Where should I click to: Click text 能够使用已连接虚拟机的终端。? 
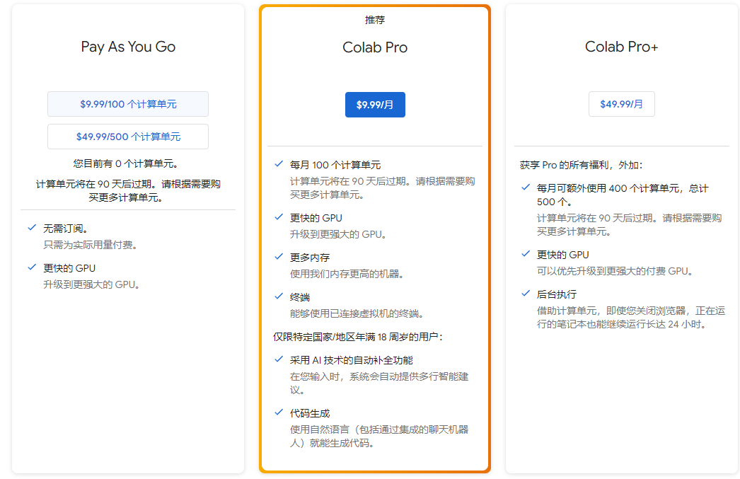[357, 314]
